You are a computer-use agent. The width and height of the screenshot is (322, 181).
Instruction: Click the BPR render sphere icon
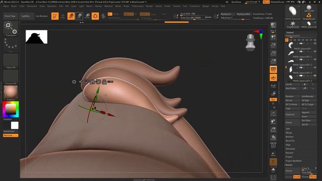click(273, 25)
